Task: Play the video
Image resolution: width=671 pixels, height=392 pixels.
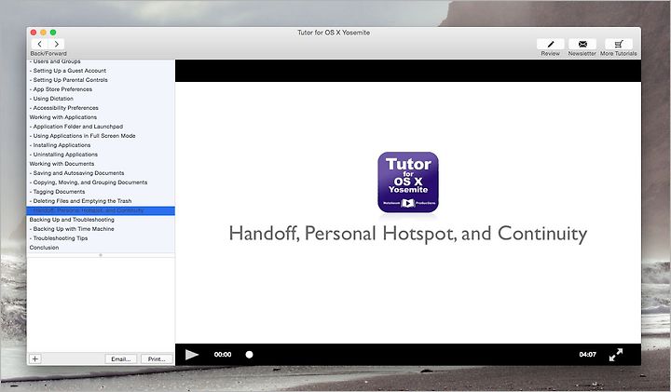Action: 192,355
